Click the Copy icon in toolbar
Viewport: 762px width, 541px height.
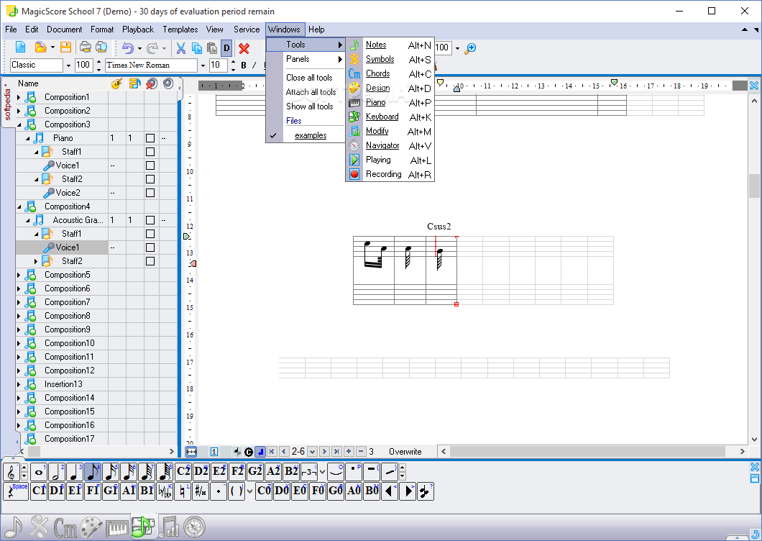coord(197,47)
